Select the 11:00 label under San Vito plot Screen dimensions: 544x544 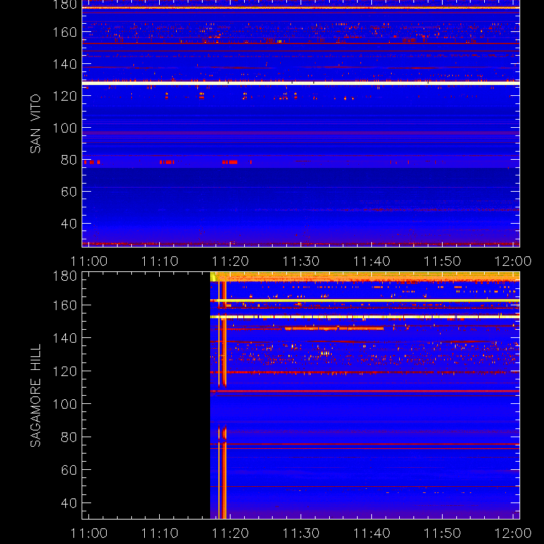coord(89,261)
